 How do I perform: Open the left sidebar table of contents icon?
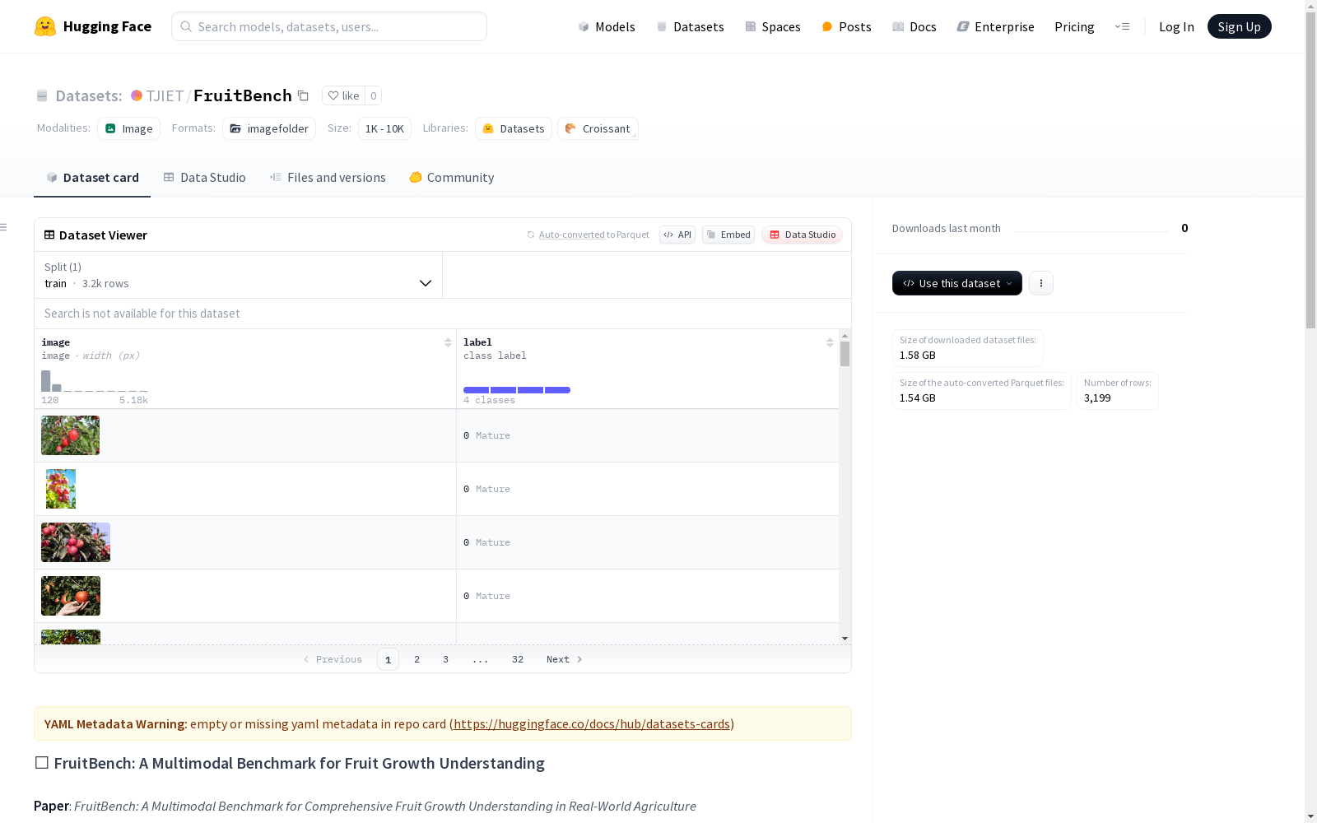click(4, 227)
